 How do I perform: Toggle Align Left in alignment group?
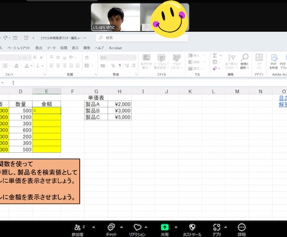52,65
